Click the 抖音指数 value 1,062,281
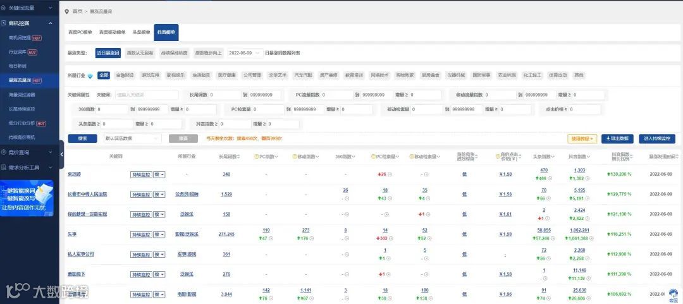The height and width of the screenshot is (304, 683). point(579,231)
